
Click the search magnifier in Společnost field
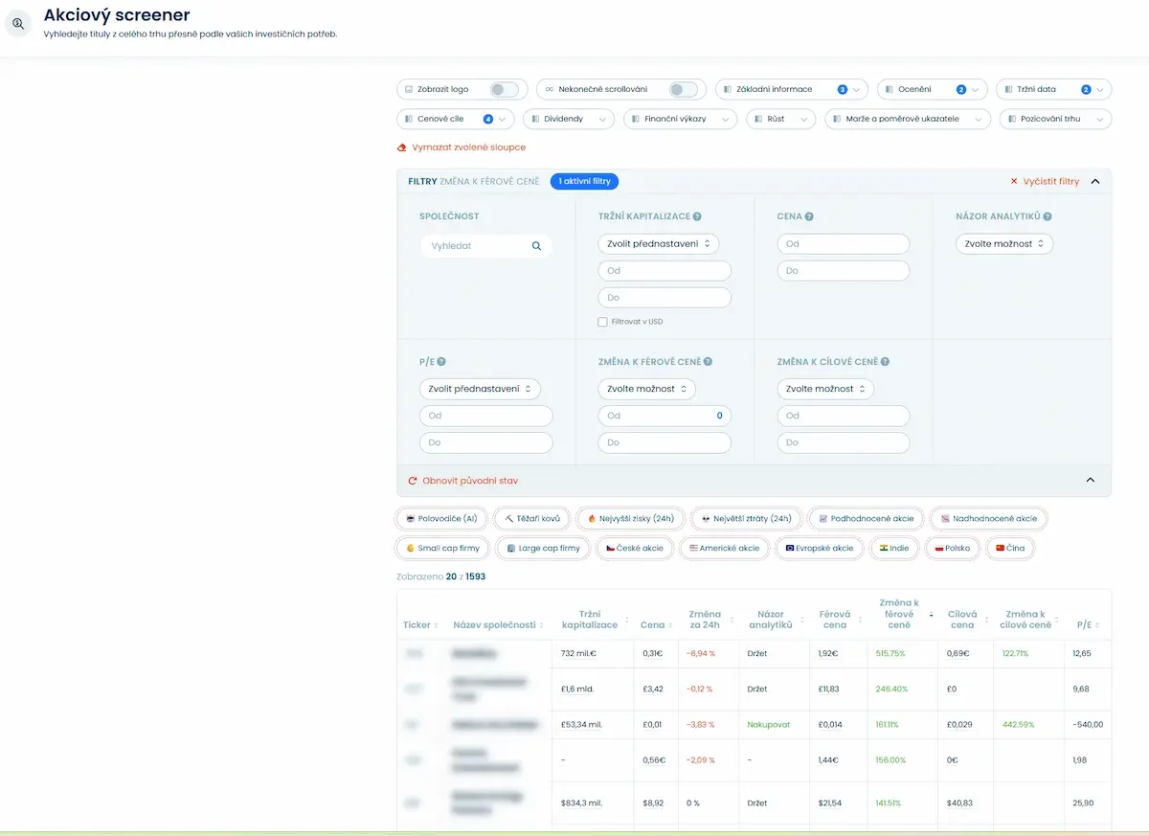click(537, 246)
